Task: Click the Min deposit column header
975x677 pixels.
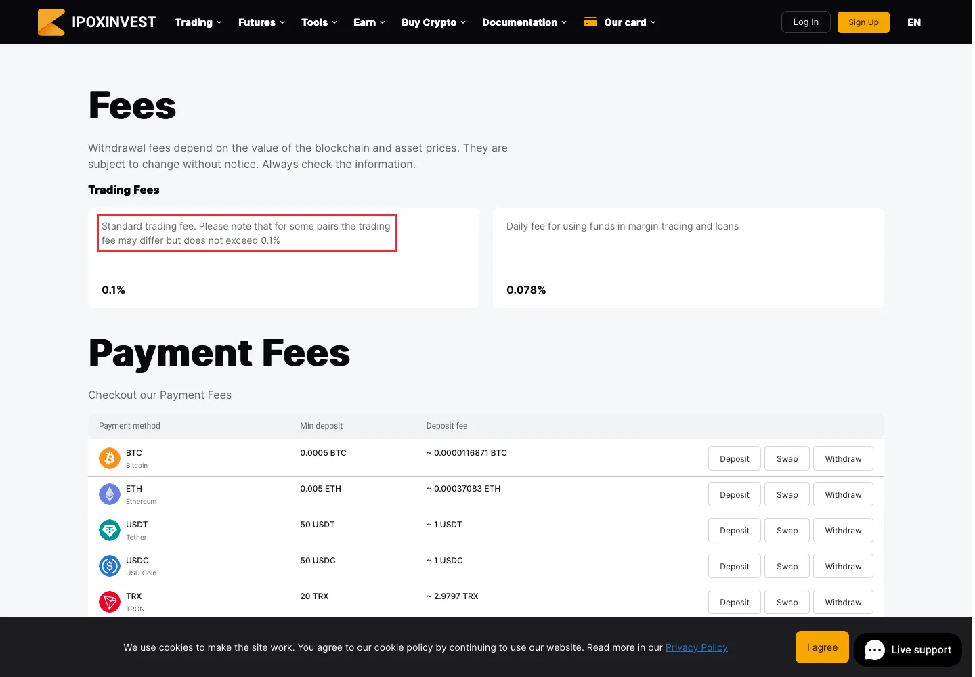Action: click(321, 426)
